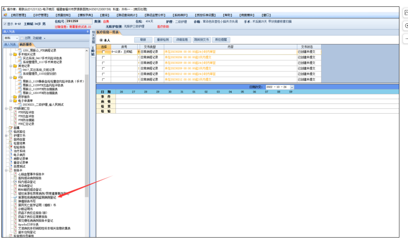Click the 其他记录 folder icon
This screenshot has width=408, height=239.
(x=15, y=66)
